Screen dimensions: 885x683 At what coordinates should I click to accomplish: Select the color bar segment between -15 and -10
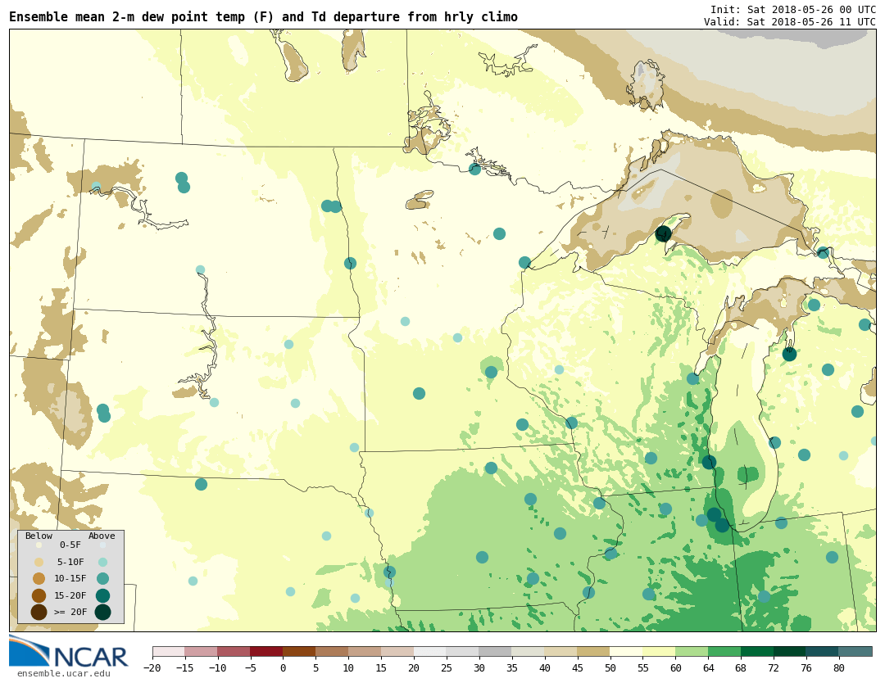pos(202,652)
